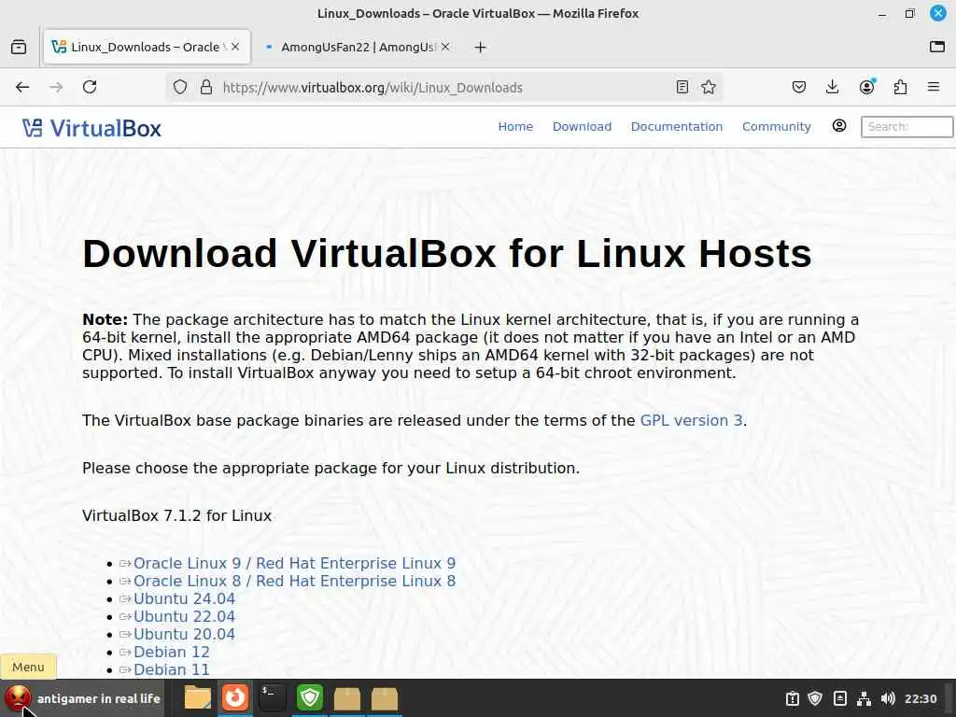Open the VirtualBox Home page
Viewport: 956px width, 717px height.
click(515, 127)
